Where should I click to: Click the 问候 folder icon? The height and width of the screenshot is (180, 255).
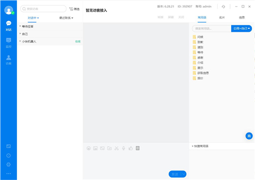[194, 37]
